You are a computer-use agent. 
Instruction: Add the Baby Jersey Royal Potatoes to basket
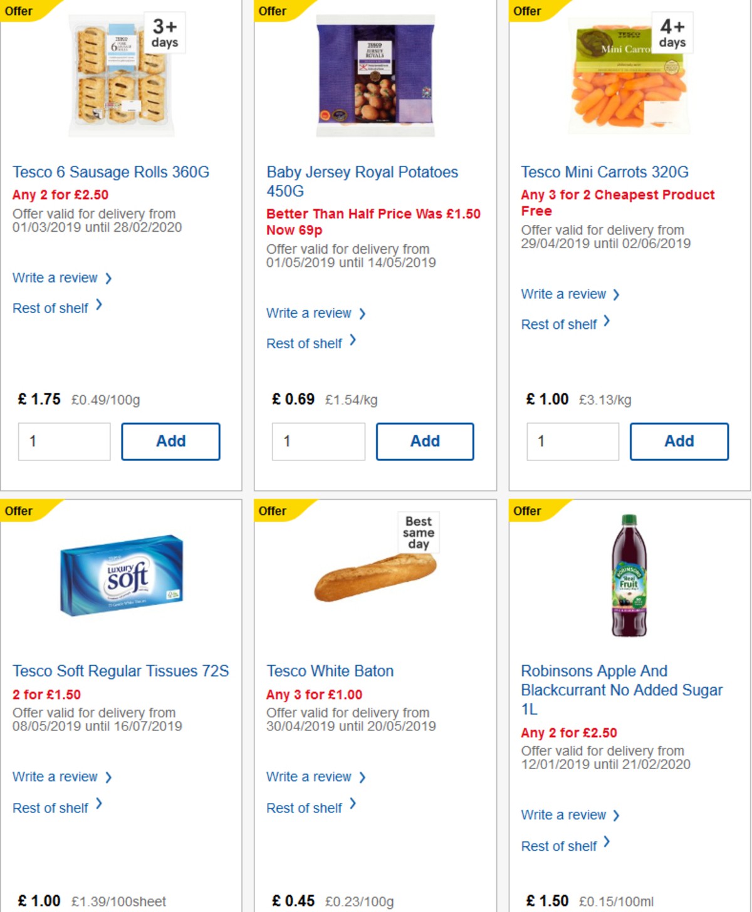point(425,440)
